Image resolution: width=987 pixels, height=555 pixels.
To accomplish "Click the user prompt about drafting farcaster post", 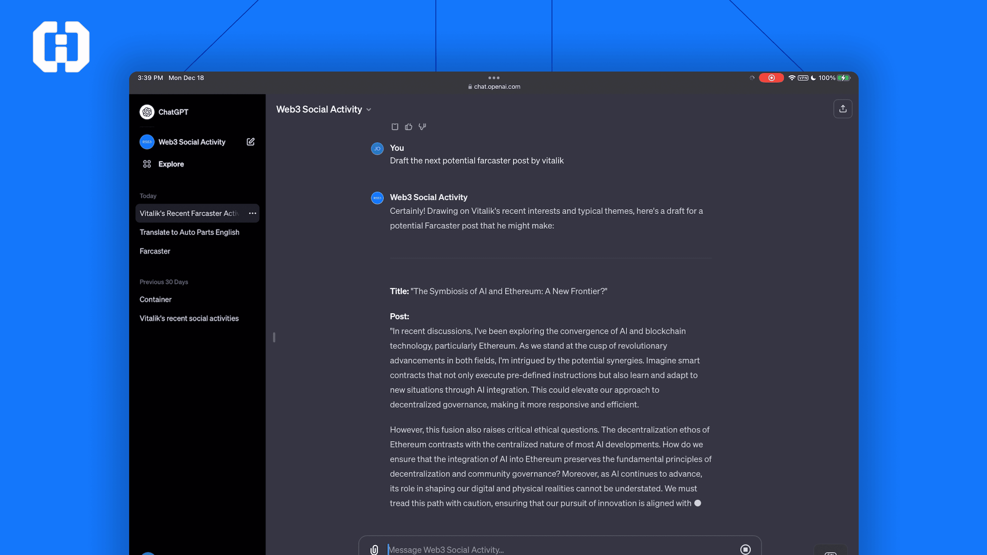I will point(477,161).
